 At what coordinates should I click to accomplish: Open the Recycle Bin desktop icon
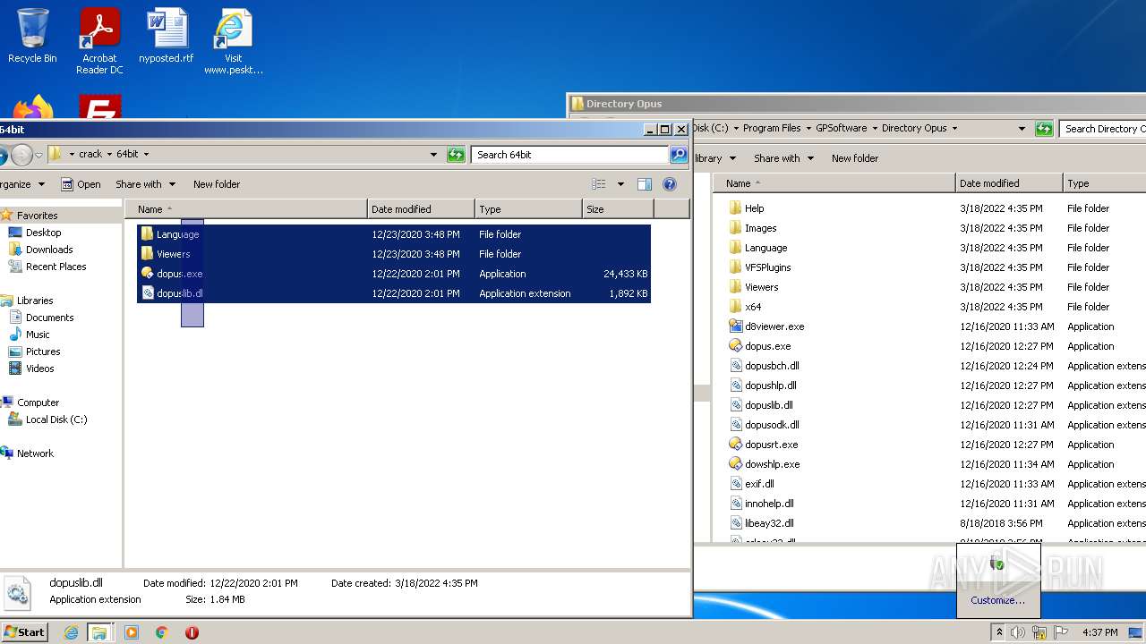[32, 36]
